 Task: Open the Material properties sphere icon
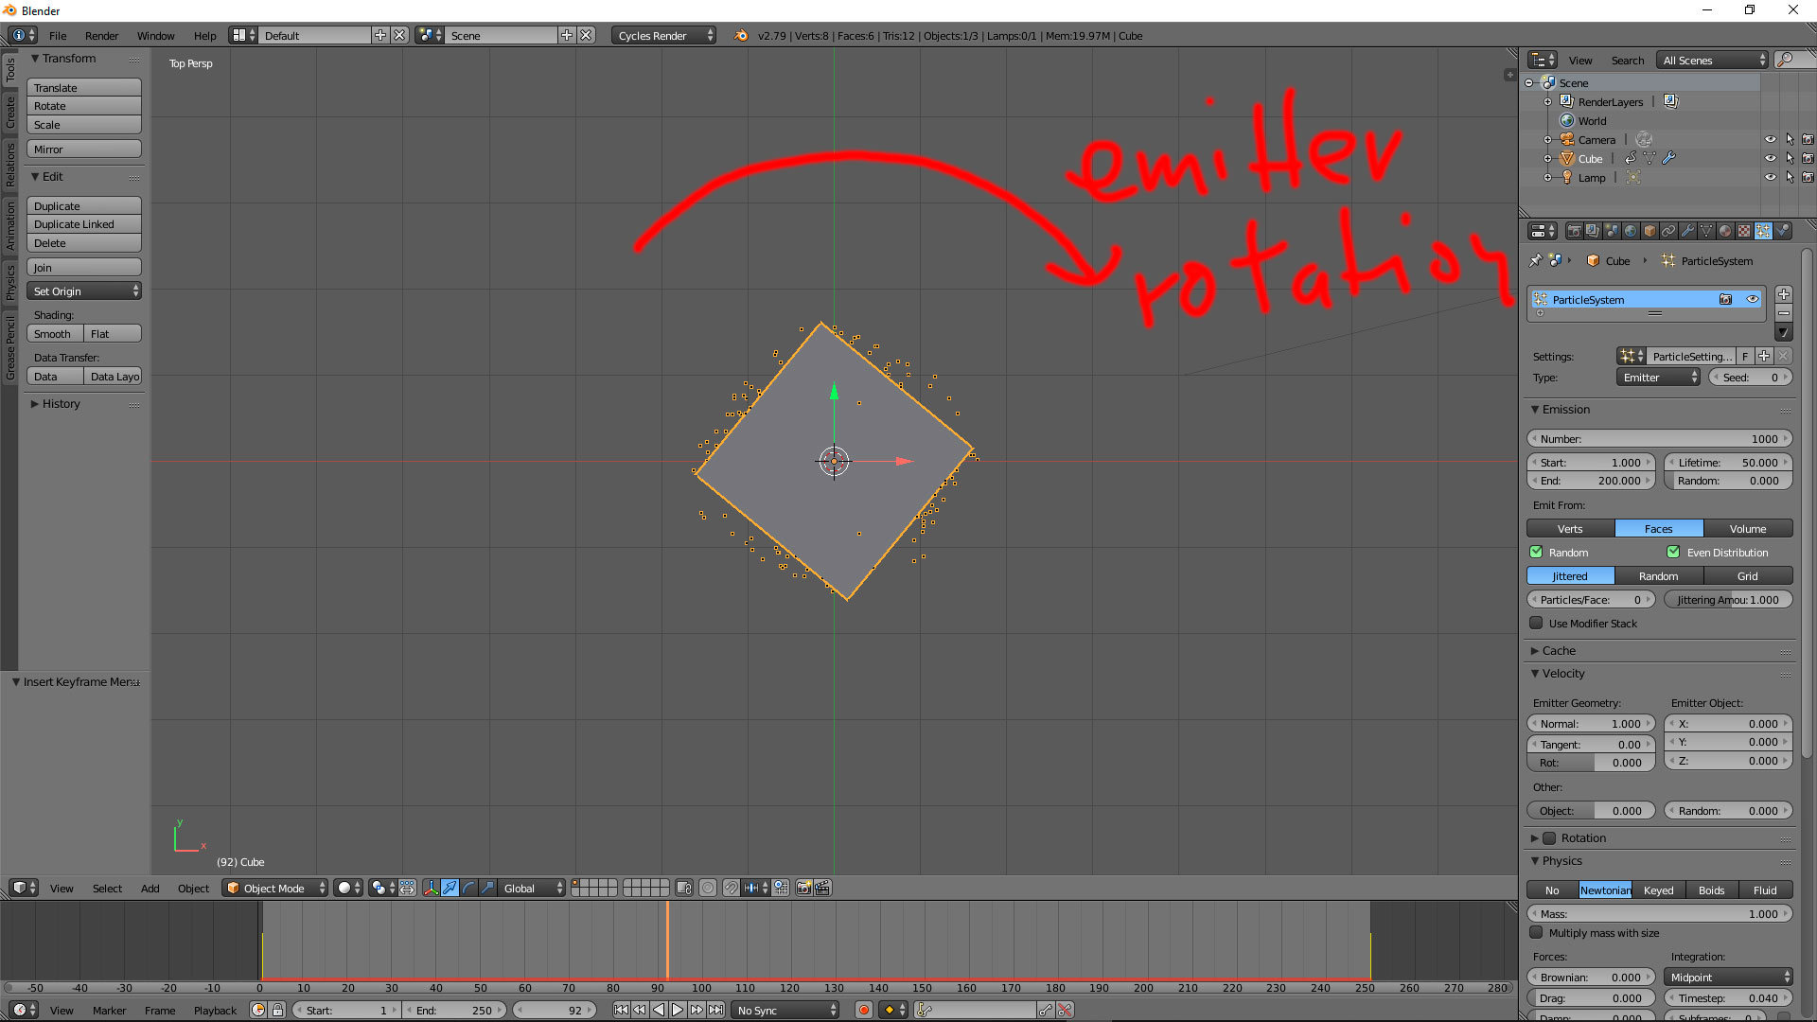click(x=1724, y=231)
